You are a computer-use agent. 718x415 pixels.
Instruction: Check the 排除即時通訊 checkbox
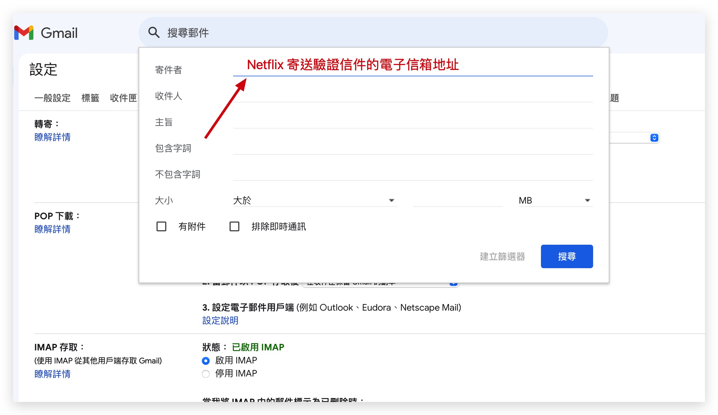[x=234, y=226]
